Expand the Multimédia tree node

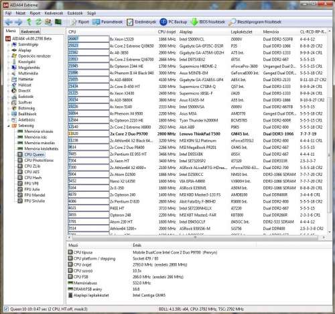9,74
